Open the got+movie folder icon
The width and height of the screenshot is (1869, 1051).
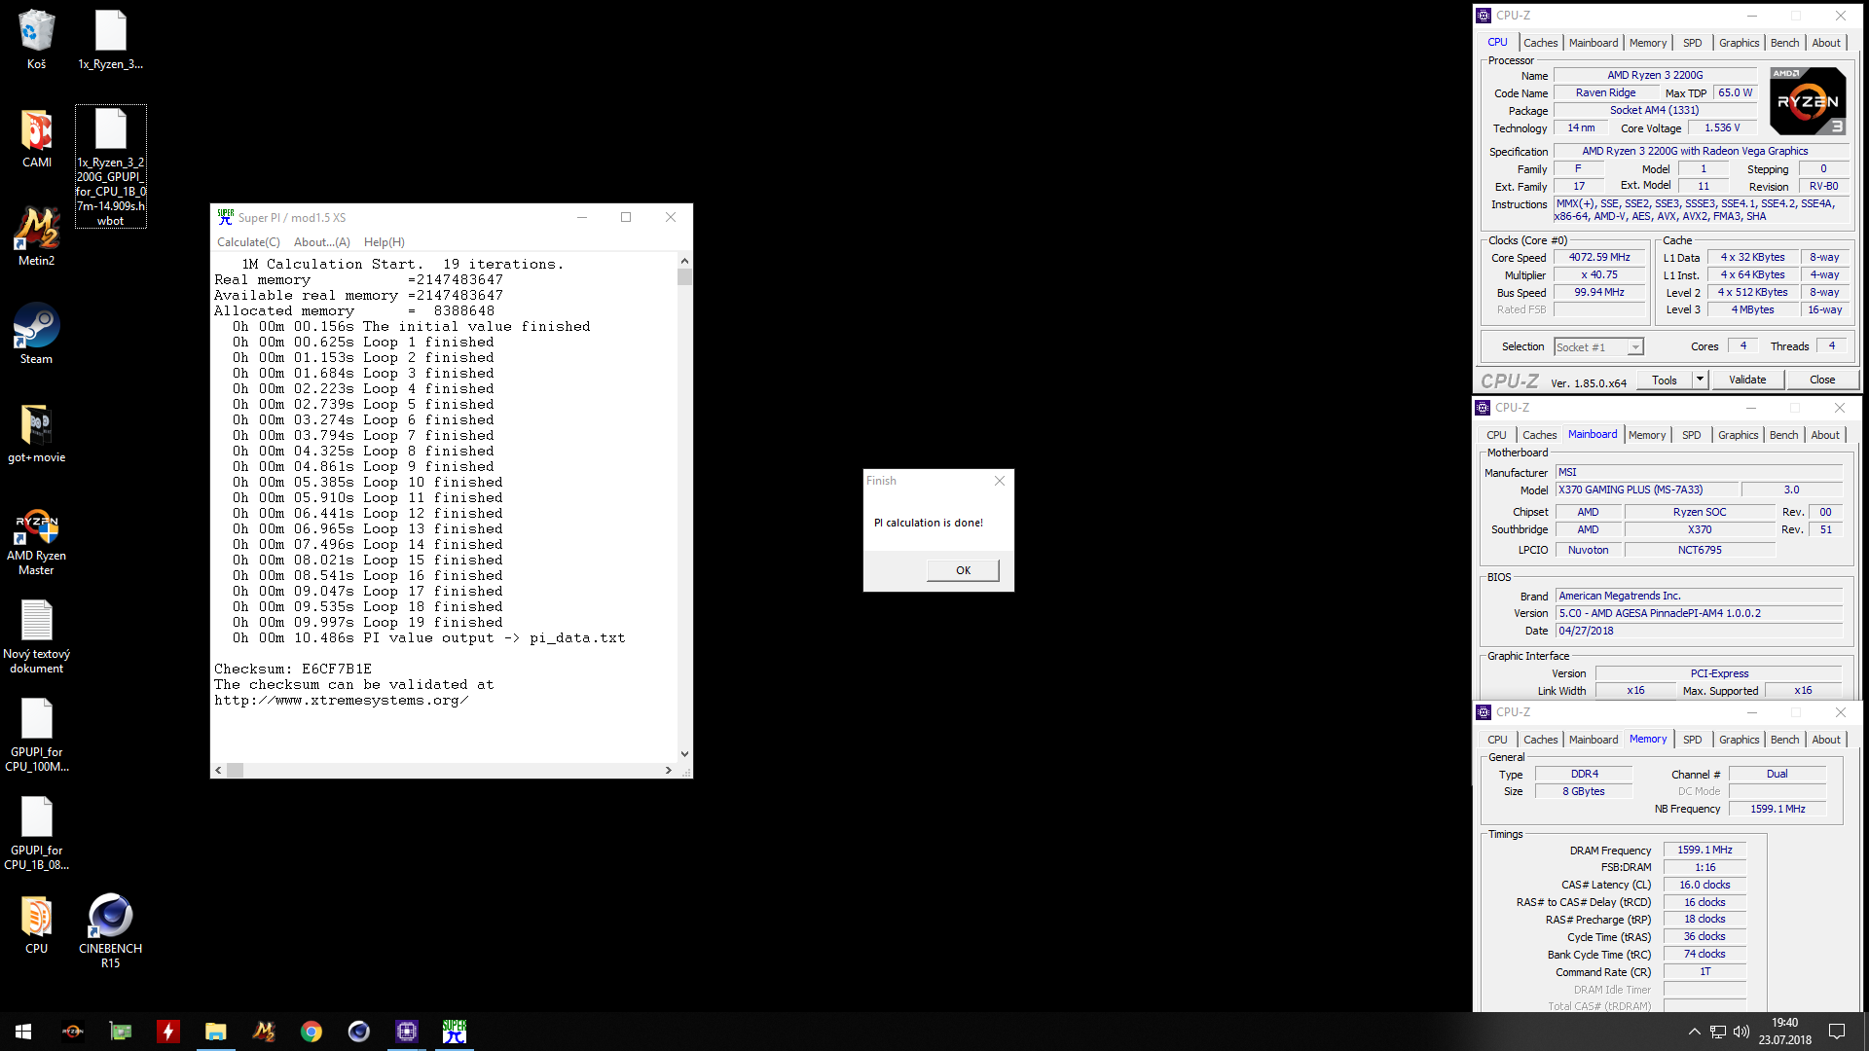pos(36,433)
